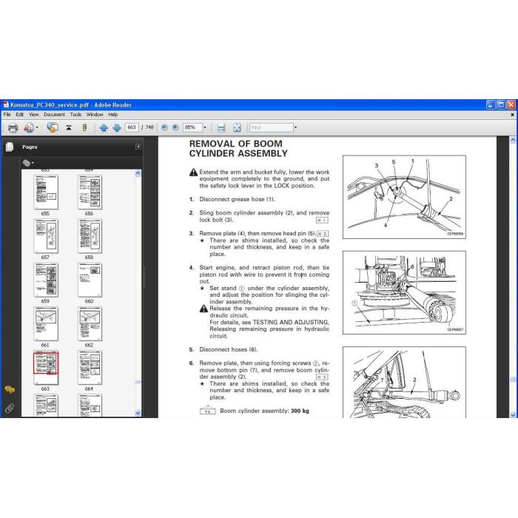The height and width of the screenshot is (518, 518).
Task: Open the View menu
Action: tap(34, 114)
